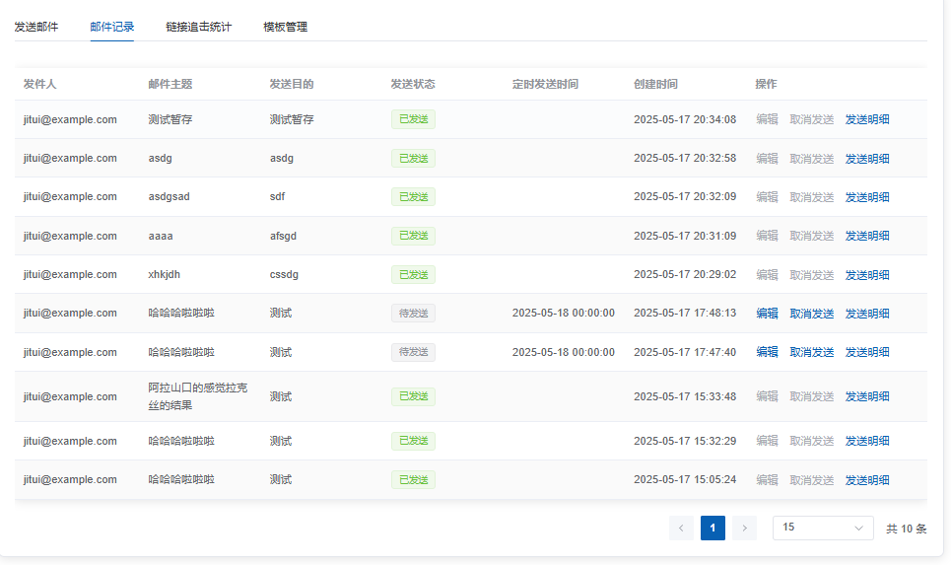Click 待发送 status tag of 17:48:13 record
951x565 pixels.
[413, 314]
